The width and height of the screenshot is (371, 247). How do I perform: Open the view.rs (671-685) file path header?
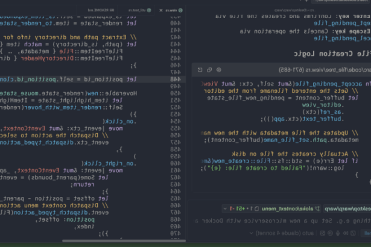pos(325,70)
